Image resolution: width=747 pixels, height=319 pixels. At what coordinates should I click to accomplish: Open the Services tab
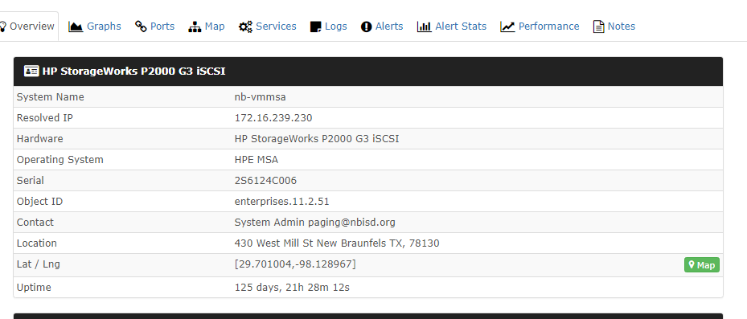268,27
